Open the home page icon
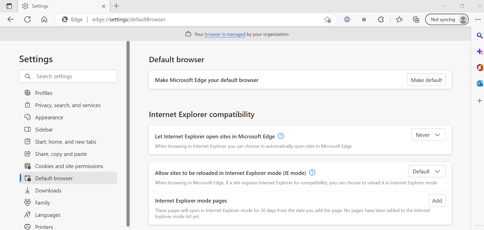Screen dimensions: 484x230 (44, 19)
